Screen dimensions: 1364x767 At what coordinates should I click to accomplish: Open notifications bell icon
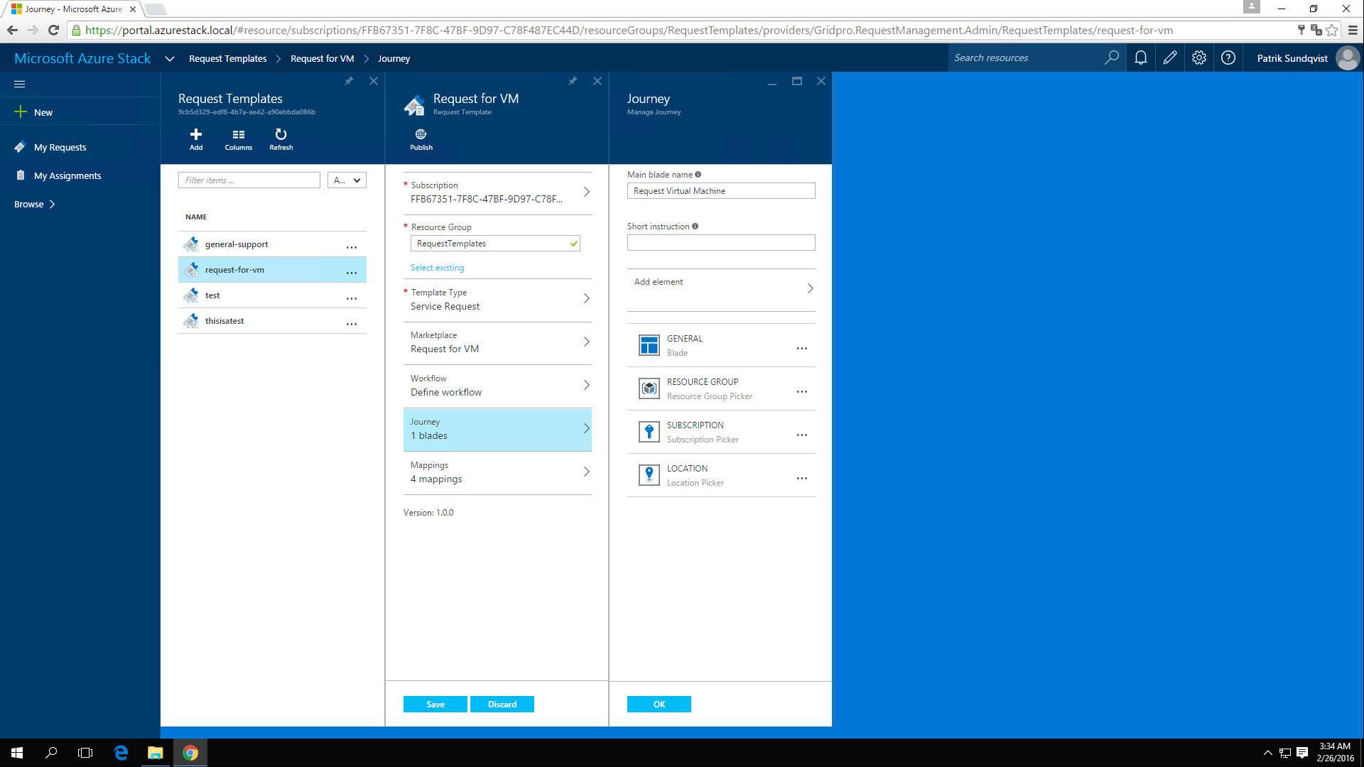1141,58
